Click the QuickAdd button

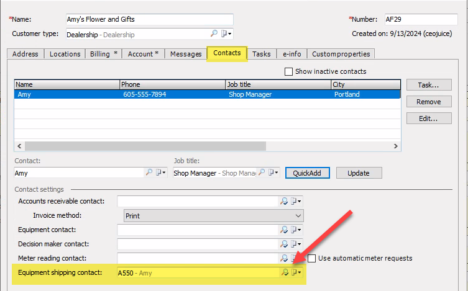point(308,172)
